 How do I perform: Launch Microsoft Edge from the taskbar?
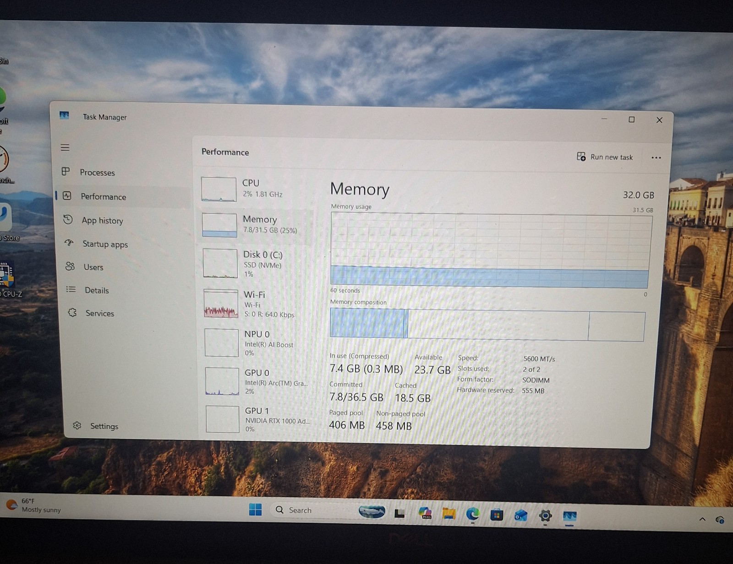[x=472, y=515]
